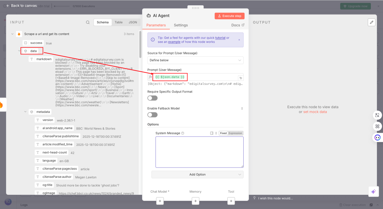Image resolution: width=383 pixels, height=209 pixels.
Task: Select the next-head-count field
Action: coord(51,153)
